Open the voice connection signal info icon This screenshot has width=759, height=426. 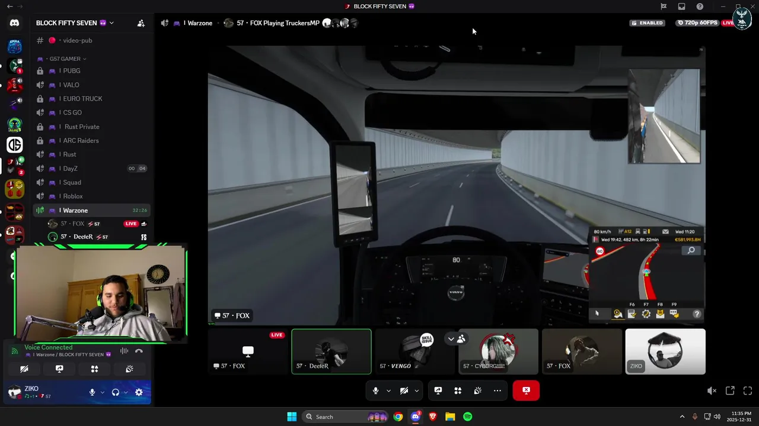coord(15,351)
